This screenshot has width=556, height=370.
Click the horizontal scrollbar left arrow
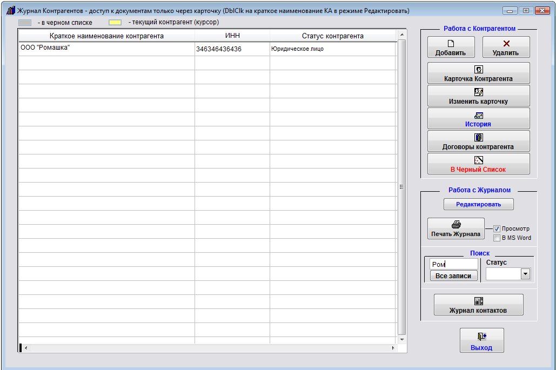(x=26, y=348)
